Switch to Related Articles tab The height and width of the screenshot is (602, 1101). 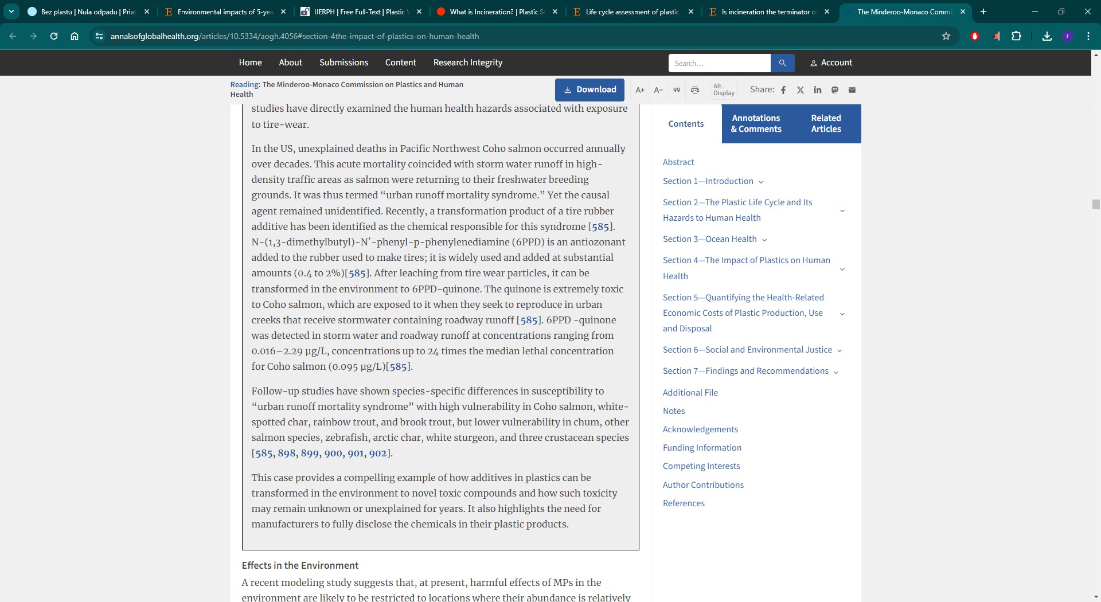pos(826,124)
